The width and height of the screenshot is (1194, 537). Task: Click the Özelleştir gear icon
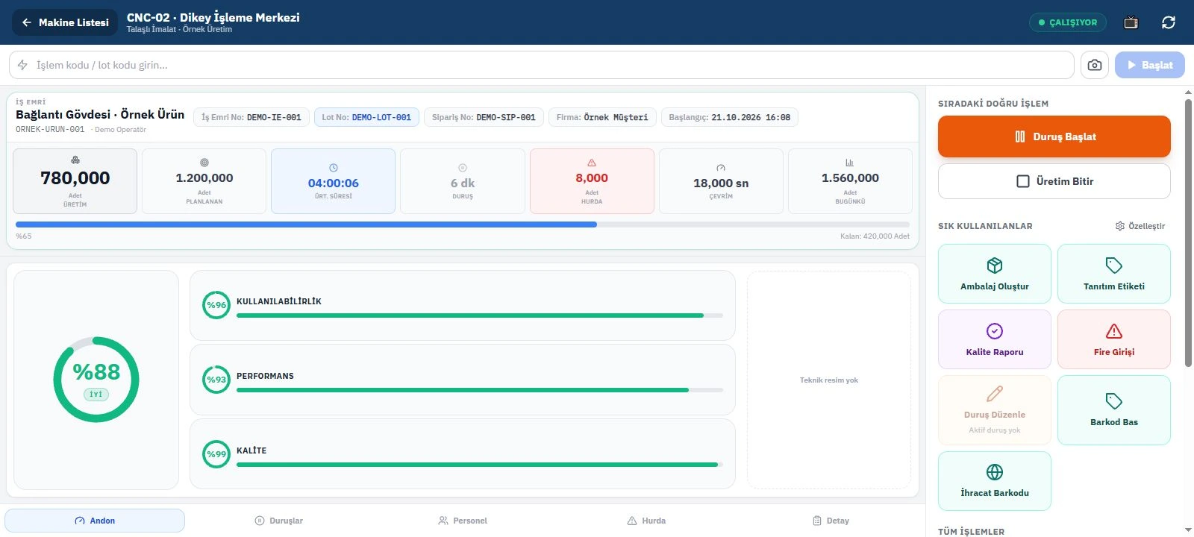pos(1119,226)
